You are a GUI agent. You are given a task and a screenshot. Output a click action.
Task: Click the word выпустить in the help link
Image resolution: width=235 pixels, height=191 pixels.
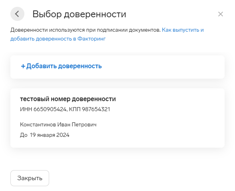[x=186, y=30]
